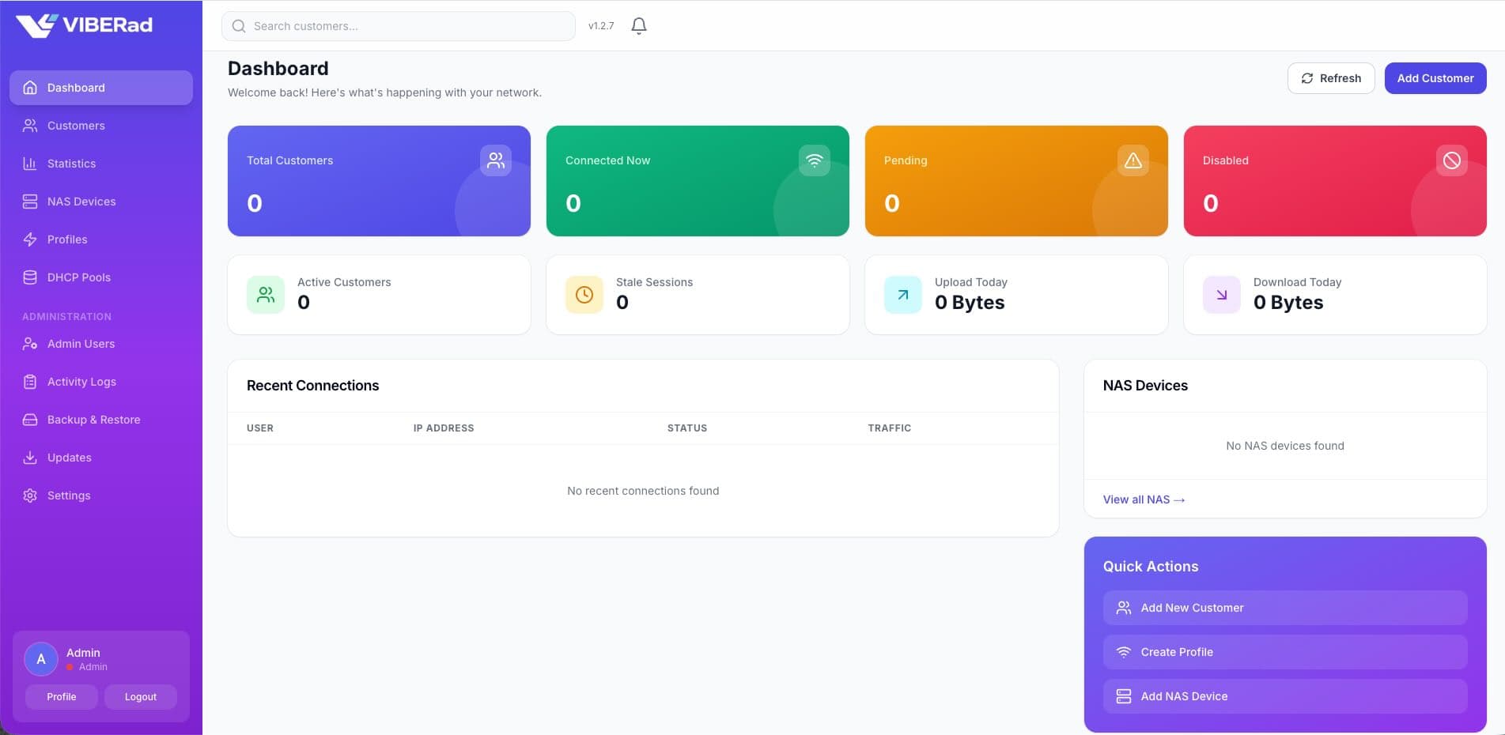
Task: Click the Backup & Restore icon
Action: click(x=29, y=419)
